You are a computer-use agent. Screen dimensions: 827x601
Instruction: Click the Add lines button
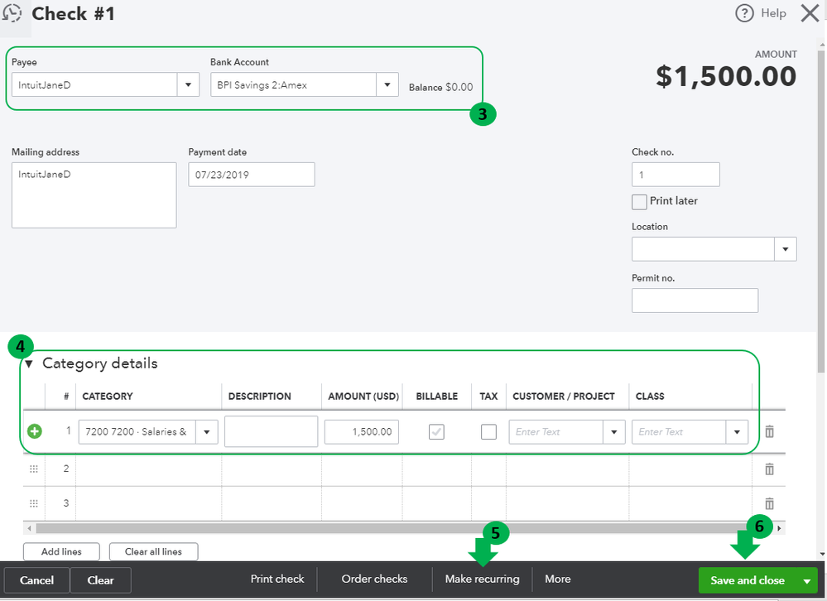click(x=61, y=551)
